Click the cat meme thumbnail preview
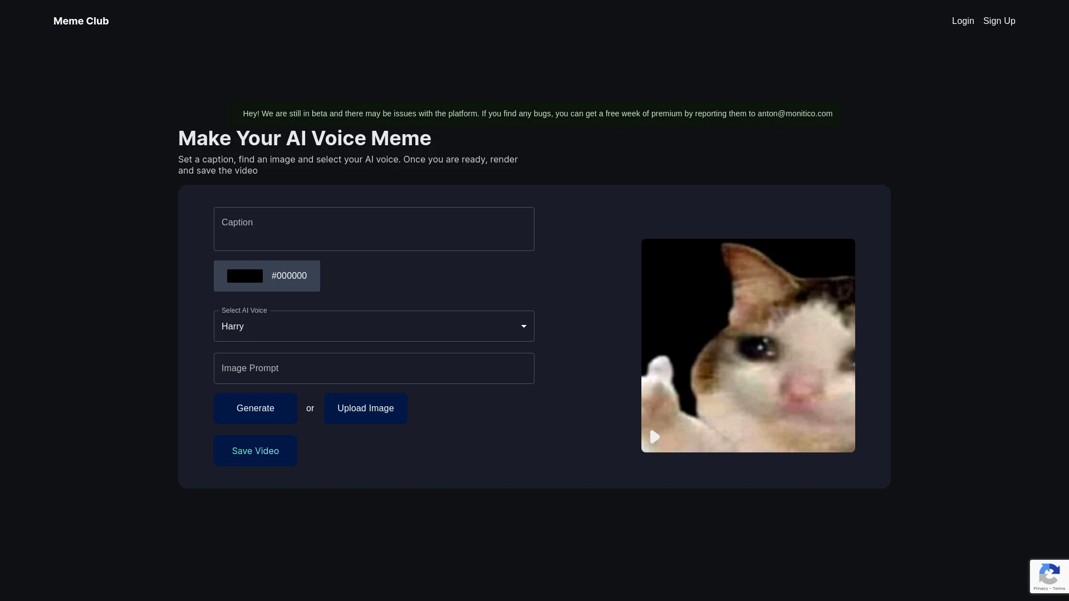This screenshot has width=1069, height=601. click(x=748, y=345)
